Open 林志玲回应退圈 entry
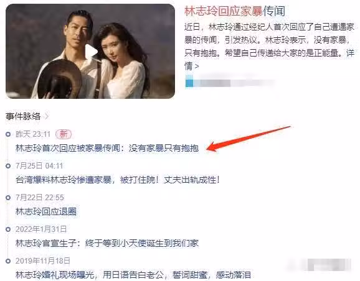The height and width of the screenshot is (281, 360). click(46, 211)
